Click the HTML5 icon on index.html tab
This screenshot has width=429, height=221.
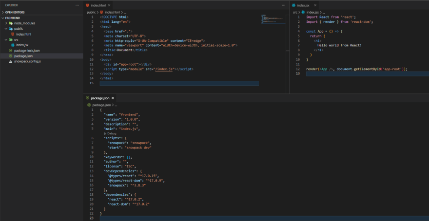(88, 5)
